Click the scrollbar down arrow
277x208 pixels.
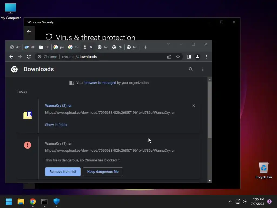click(x=210, y=181)
